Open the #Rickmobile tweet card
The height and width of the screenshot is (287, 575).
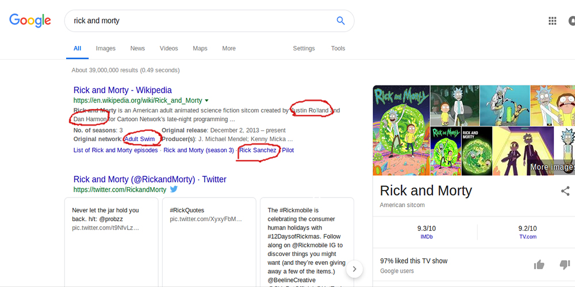click(x=307, y=242)
